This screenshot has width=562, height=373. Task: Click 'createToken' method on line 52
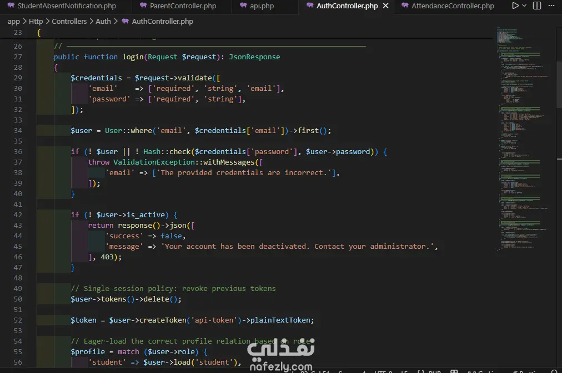(163, 320)
